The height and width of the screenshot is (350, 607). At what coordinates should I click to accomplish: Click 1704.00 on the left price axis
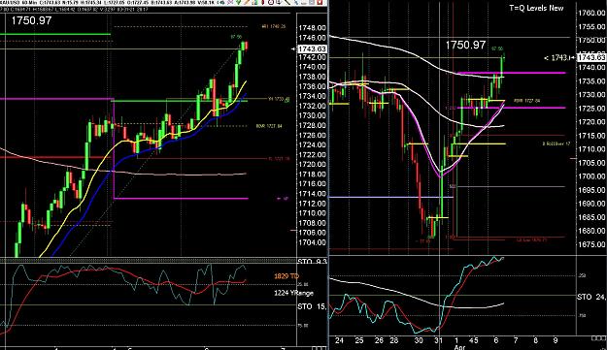(x=312, y=242)
